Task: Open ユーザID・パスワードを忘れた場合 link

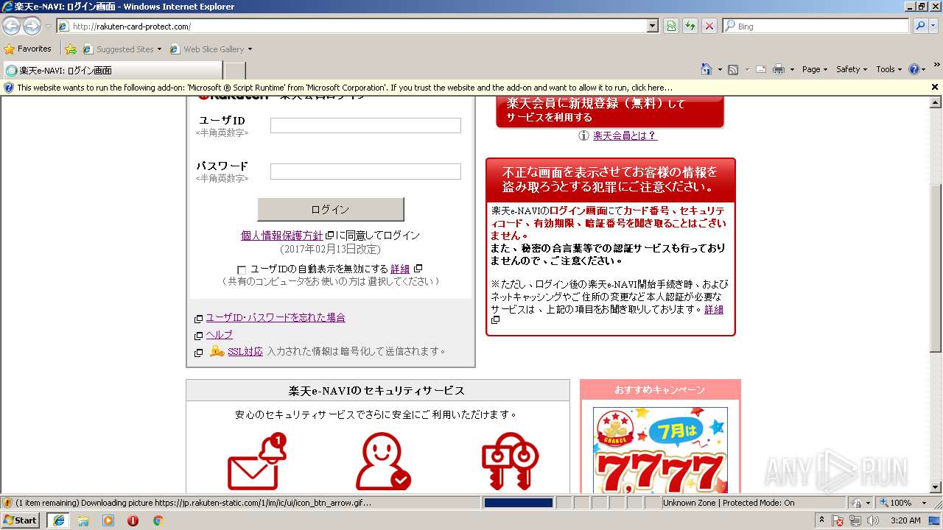Action: pos(276,318)
